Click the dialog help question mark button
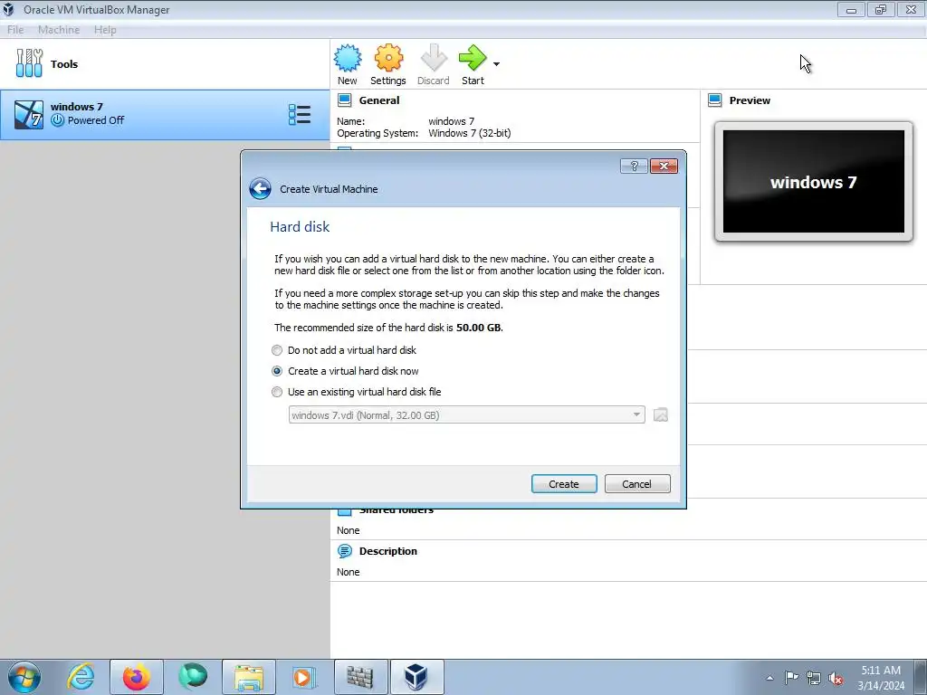927x695 pixels. [x=634, y=167]
